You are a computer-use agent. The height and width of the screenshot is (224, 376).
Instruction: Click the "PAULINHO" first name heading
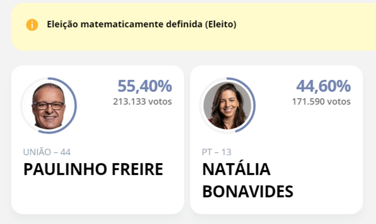coord(63,169)
